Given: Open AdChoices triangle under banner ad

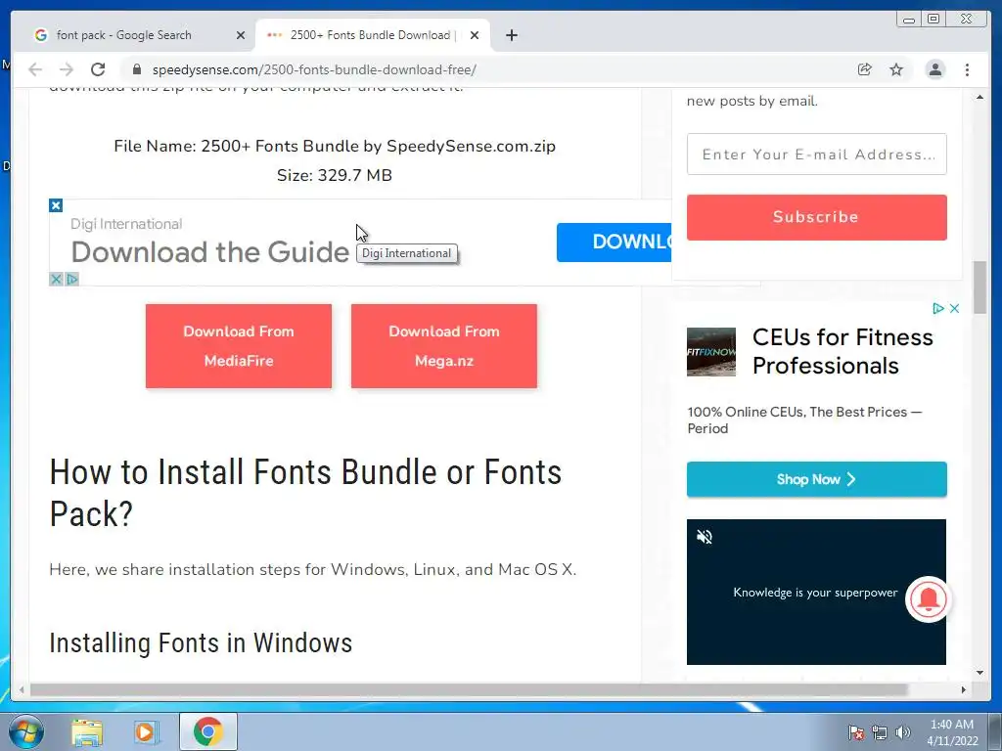Looking at the screenshot, I should [x=72, y=279].
